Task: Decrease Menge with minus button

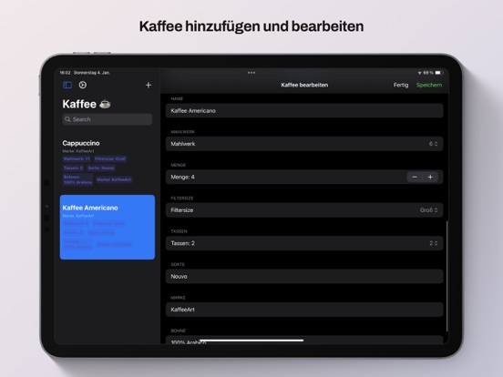Action: point(415,177)
